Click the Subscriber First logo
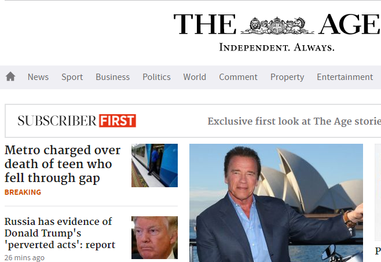Image resolution: width=381 pixels, height=262 pixels. [77, 121]
